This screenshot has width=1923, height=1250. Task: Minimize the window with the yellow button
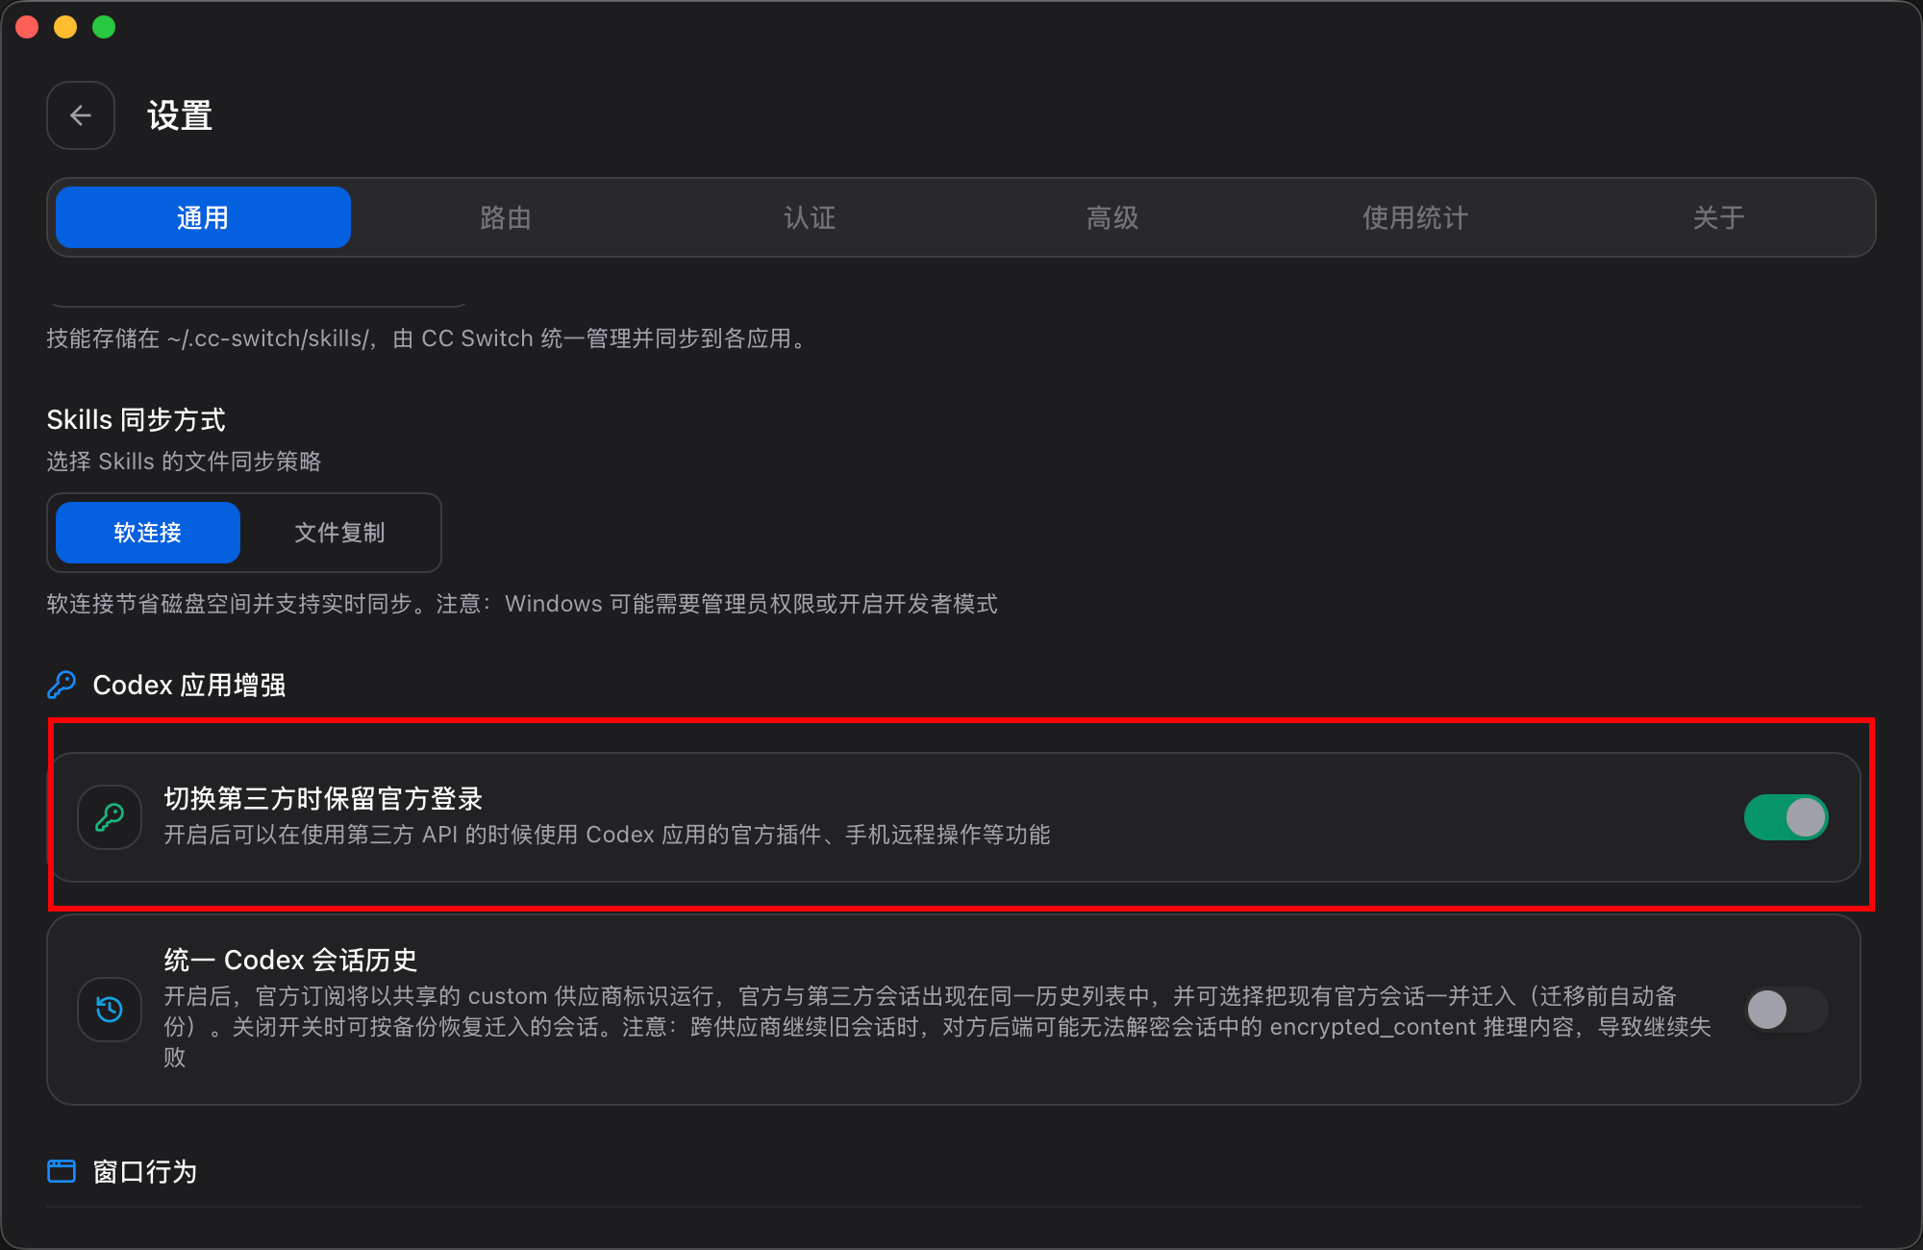point(65,27)
